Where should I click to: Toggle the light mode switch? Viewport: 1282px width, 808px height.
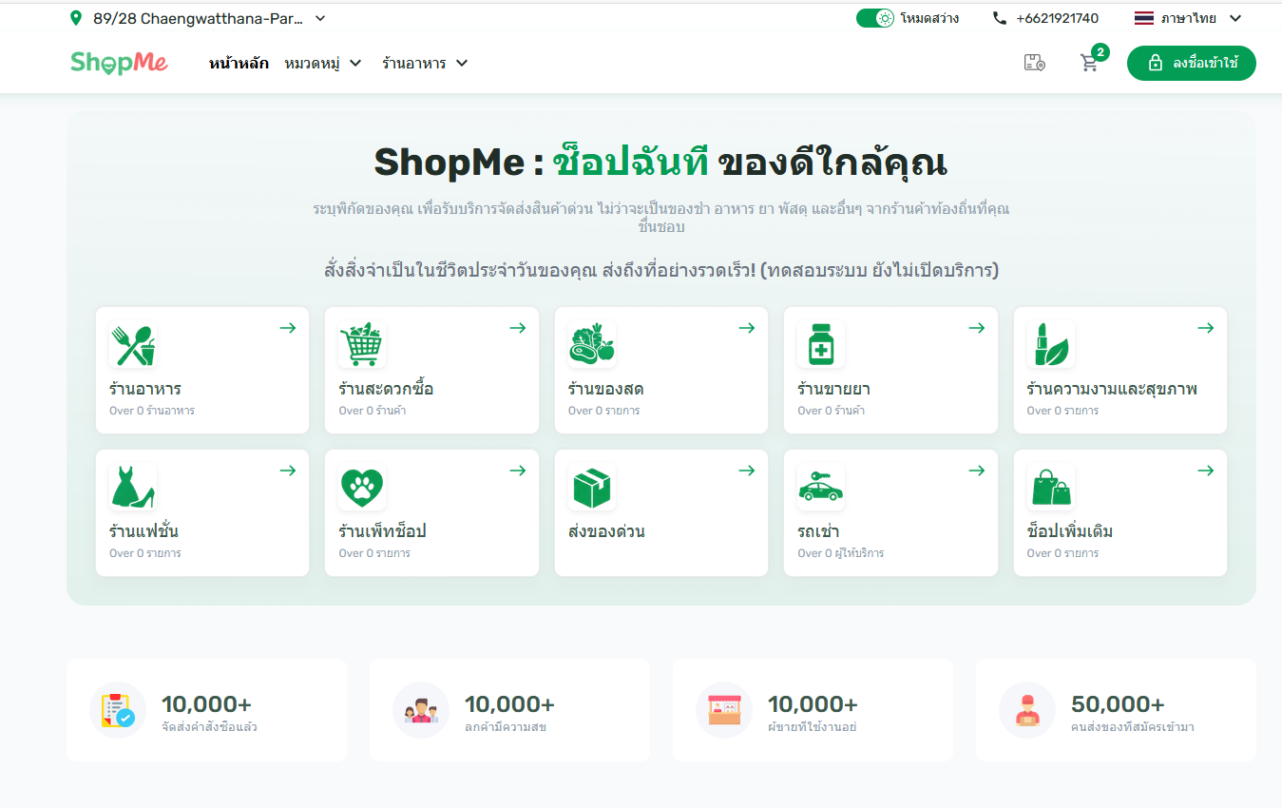click(x=875, y=18)
